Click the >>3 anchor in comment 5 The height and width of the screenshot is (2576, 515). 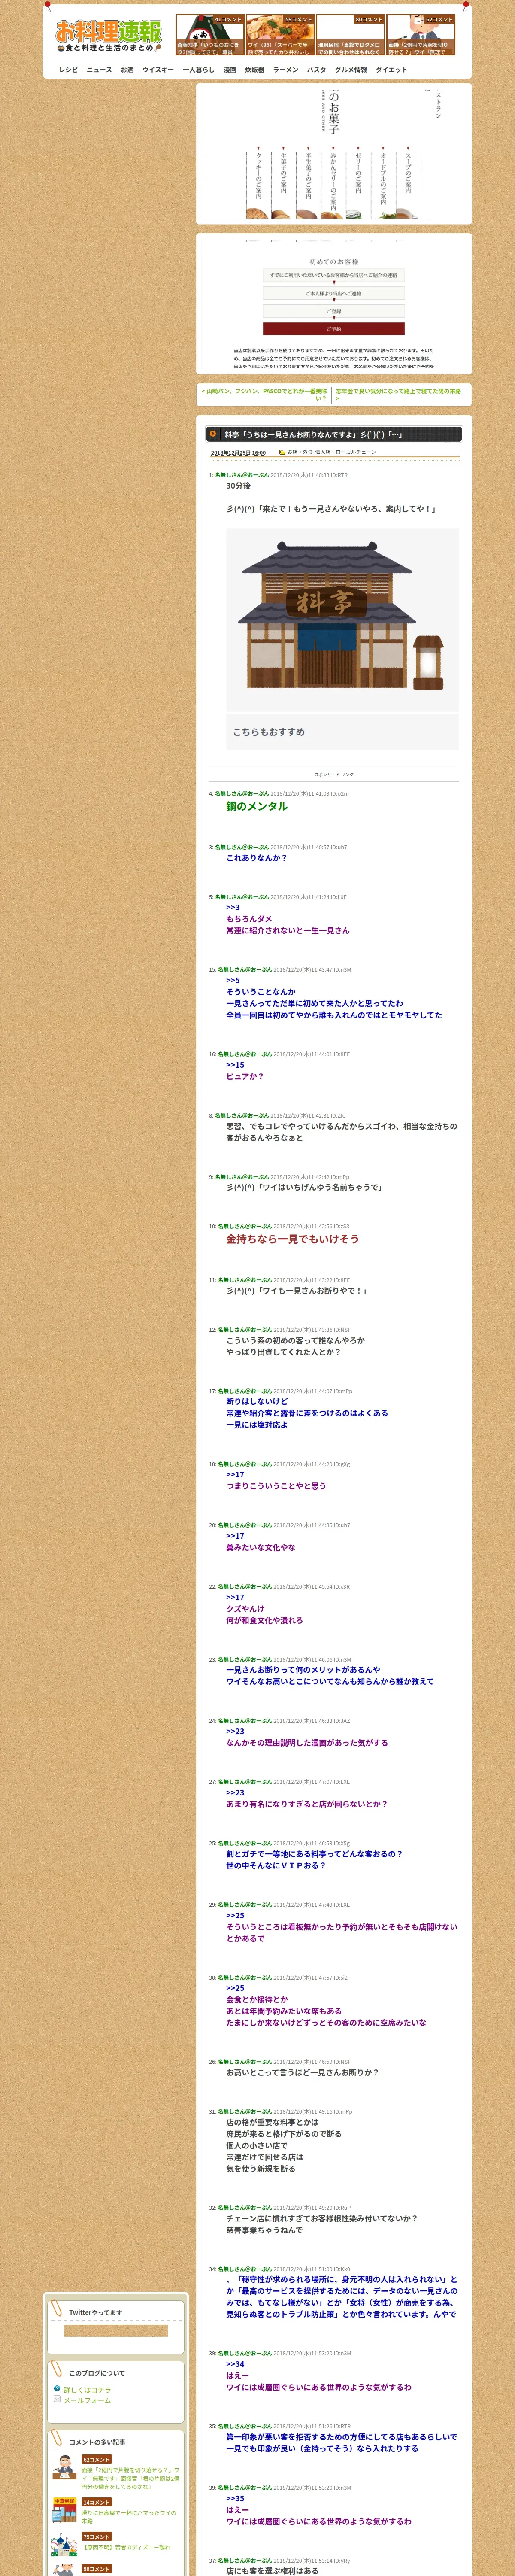233,907
